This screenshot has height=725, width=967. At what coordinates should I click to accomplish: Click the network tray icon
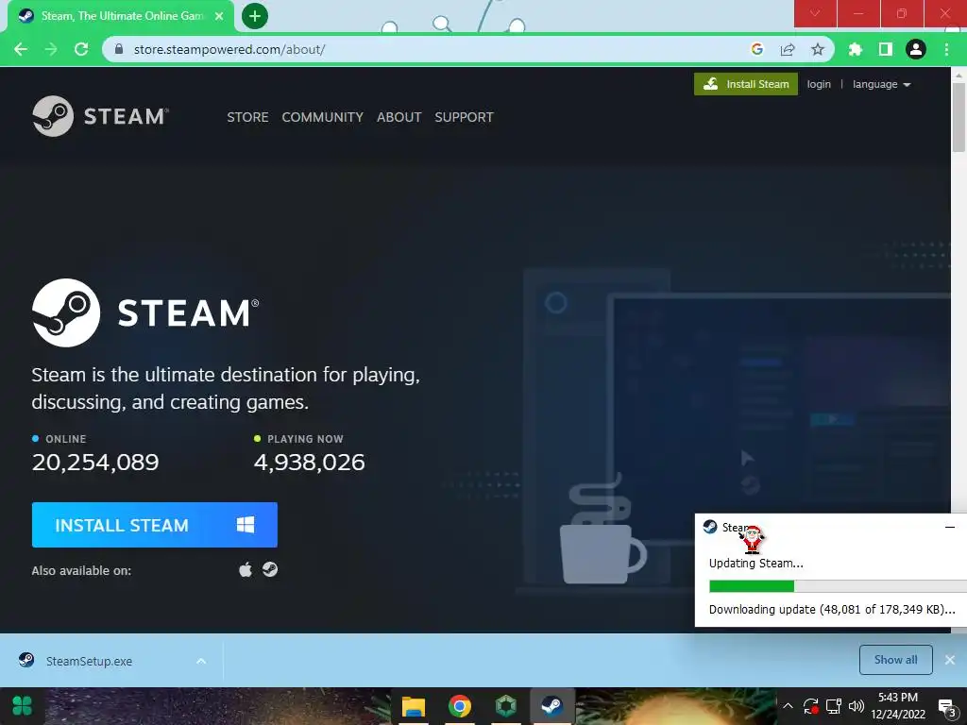point(834,706)
